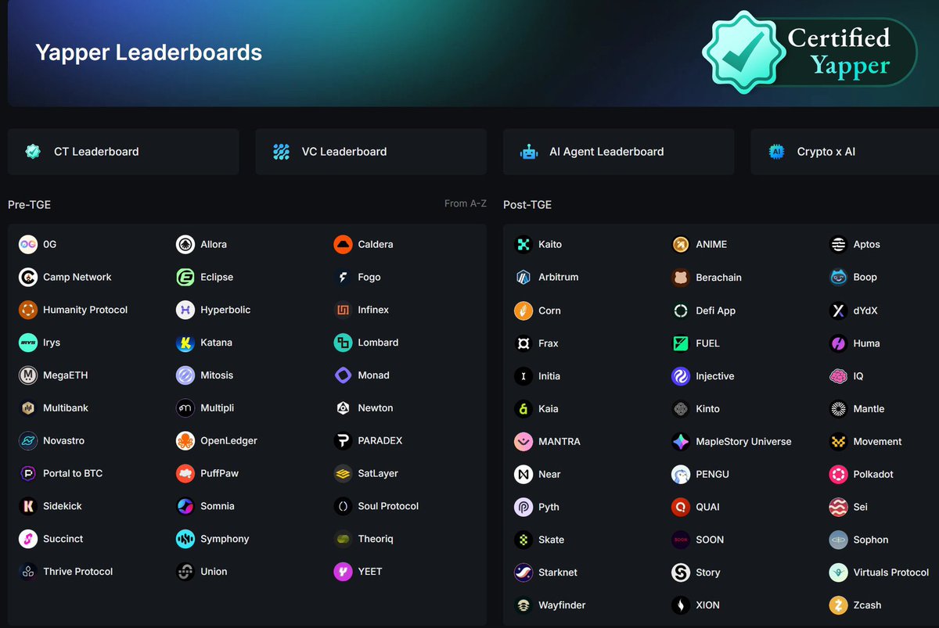The image size is (939, 628).
Task: Click the Mitosis logo icon
Action: 185,375
